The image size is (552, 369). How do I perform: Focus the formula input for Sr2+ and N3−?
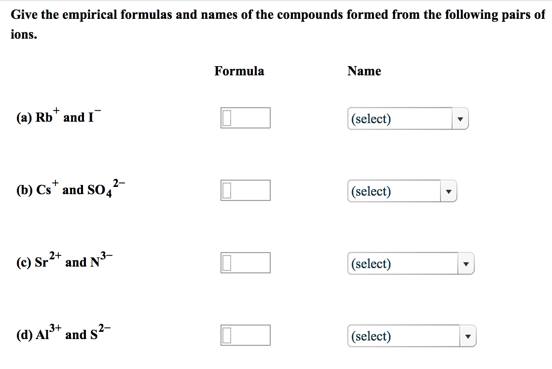[x=246, y=263]
